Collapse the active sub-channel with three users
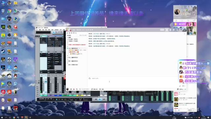This screenshot has height=119, width=211. pyautogui.click(x=68, y=48)
